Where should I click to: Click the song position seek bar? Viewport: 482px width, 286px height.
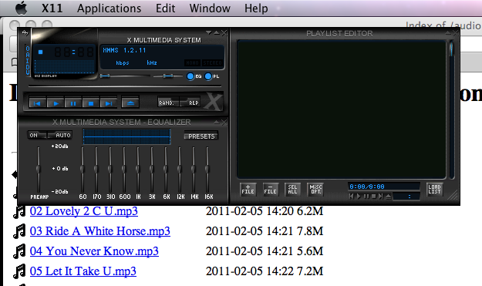124,86
